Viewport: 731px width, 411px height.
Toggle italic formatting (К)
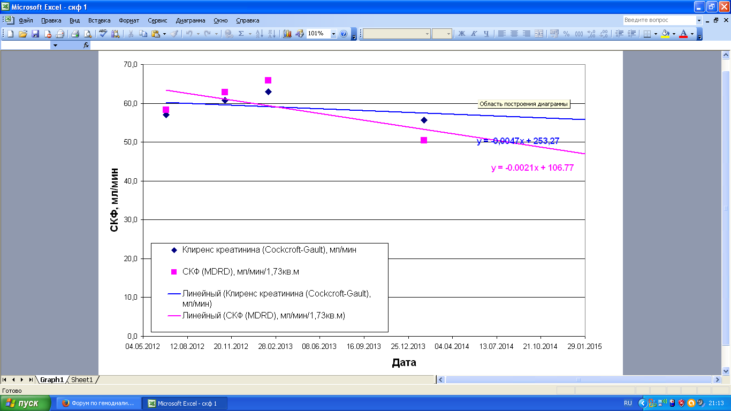(x=474, y=34)
